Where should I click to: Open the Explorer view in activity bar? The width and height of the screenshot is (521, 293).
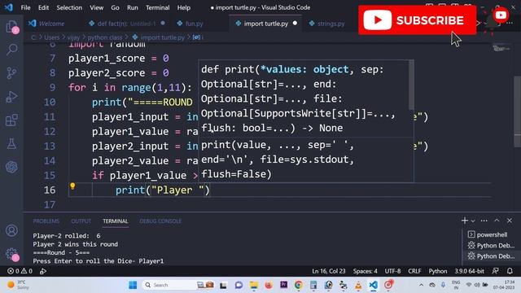pyautogui.click(x=11, y=27)
